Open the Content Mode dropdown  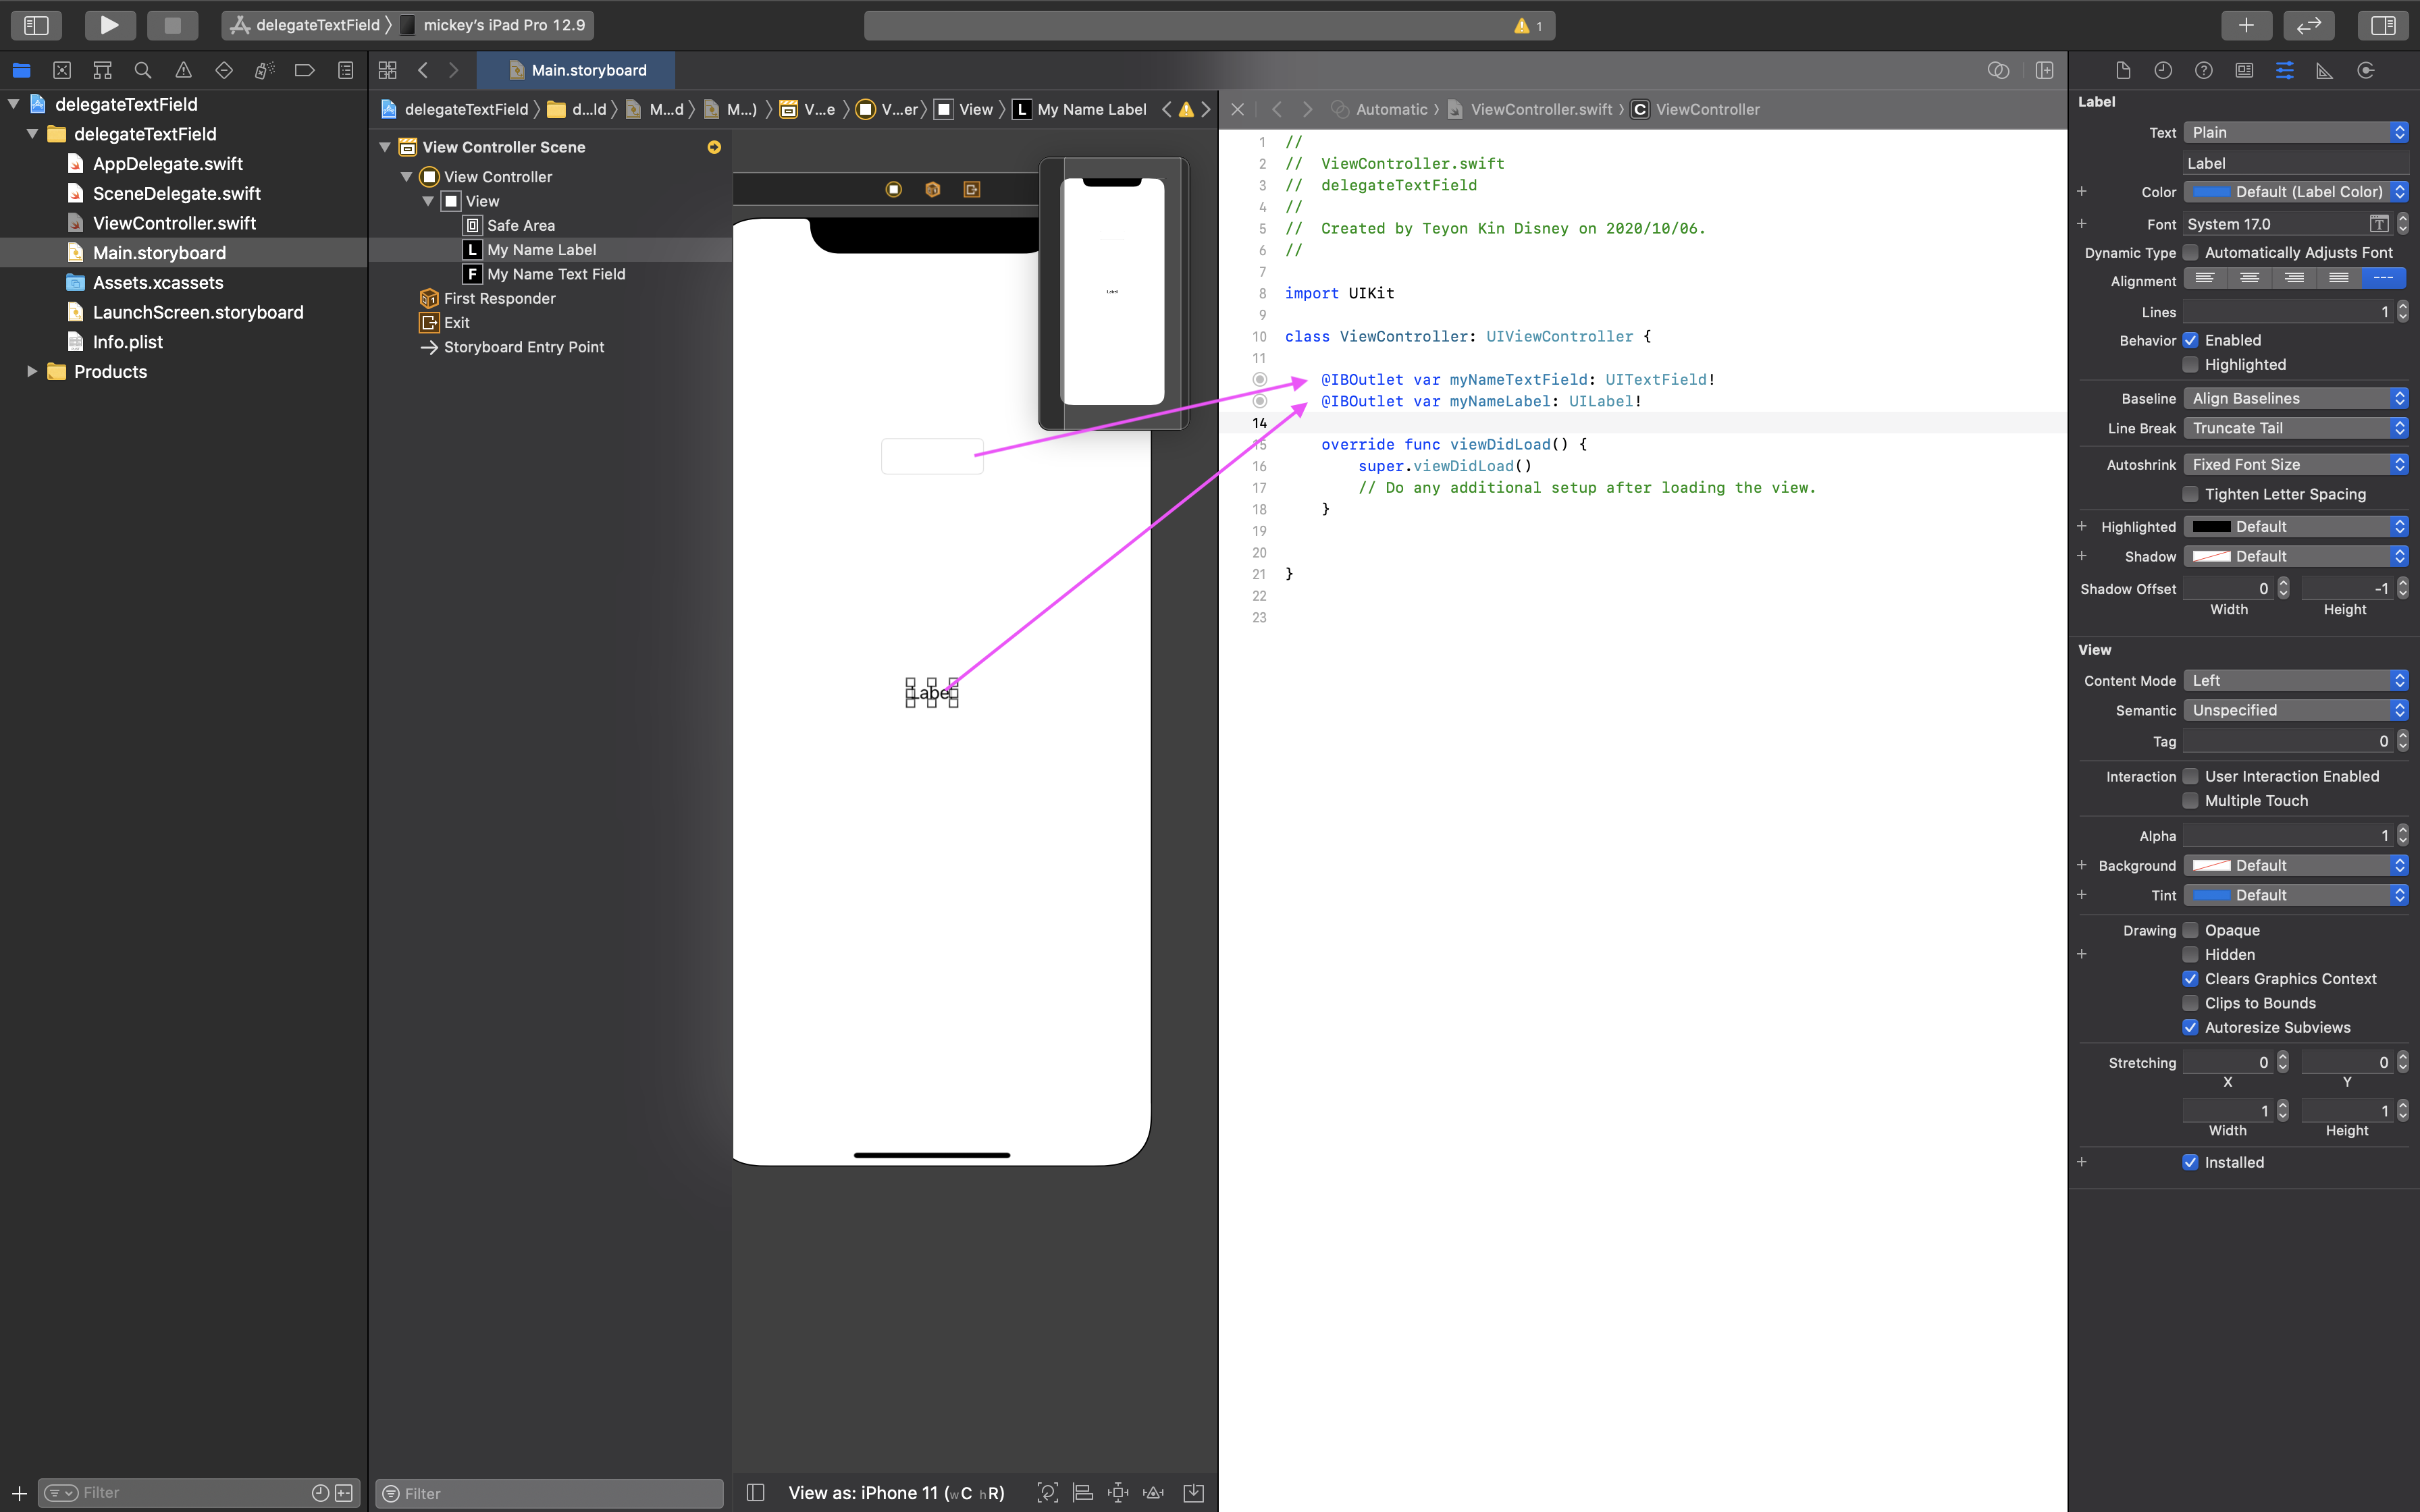click(x=2295, y=680)
